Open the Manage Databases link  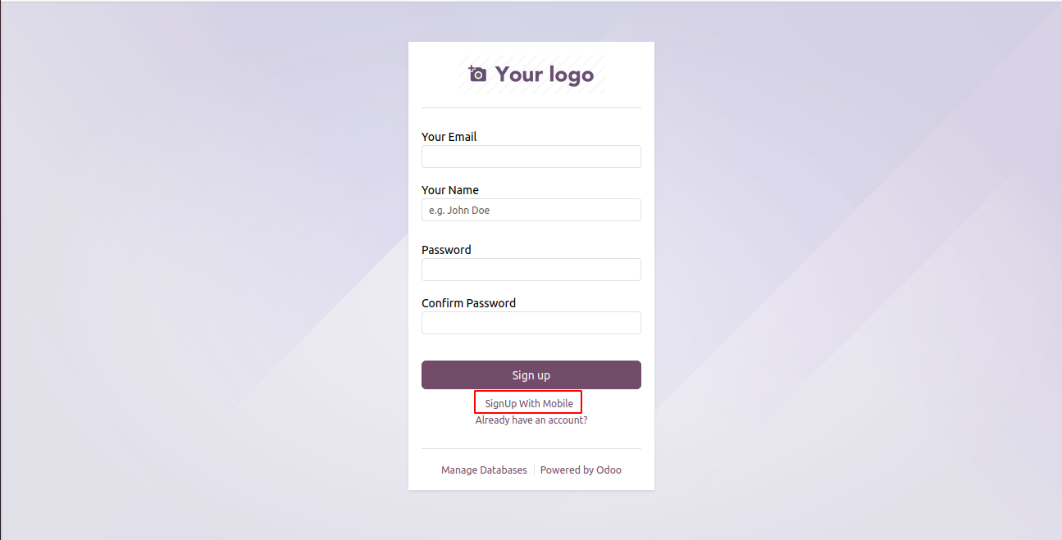point(484,470)
